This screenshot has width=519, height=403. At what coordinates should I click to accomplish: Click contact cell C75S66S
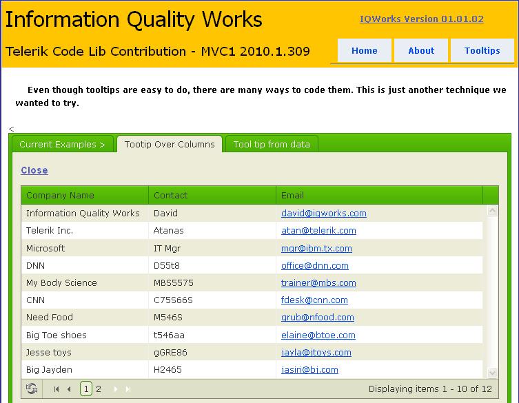point(212,300)
